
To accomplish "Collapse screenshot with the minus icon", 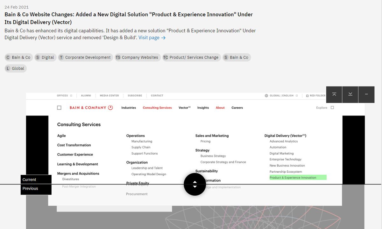I will [x=366, y=94].
